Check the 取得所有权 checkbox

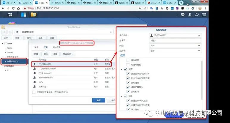click(x=128, y=64)
